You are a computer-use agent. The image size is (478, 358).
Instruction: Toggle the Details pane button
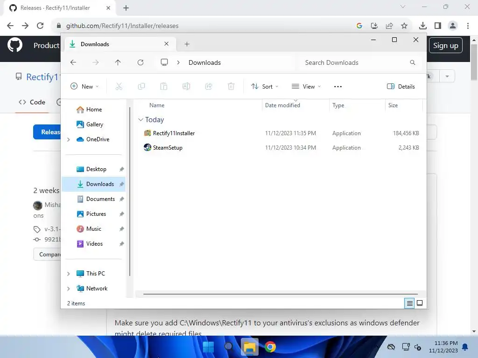tap(401, 86)
